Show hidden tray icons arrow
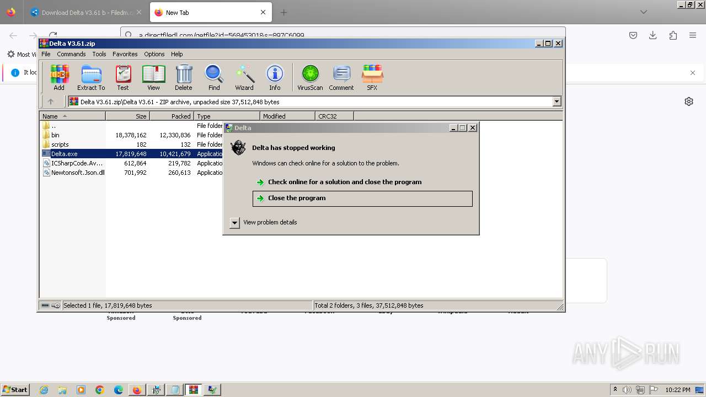This screenshot has width=706, height=397. click(x=615, y=390)
